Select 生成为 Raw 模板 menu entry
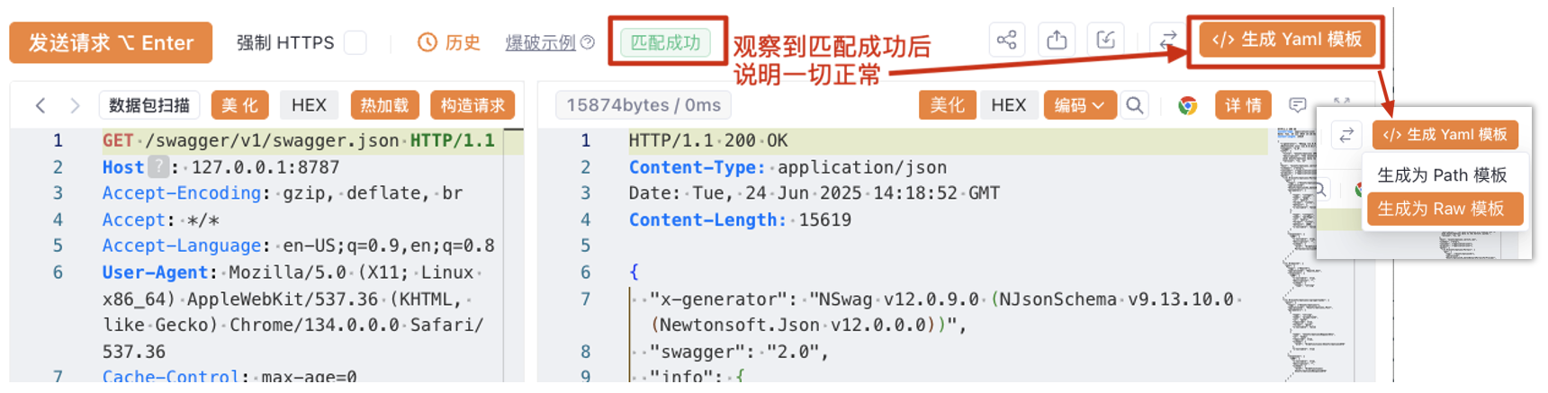Viewport: 1548px width, 393px height. (1444, 209)
